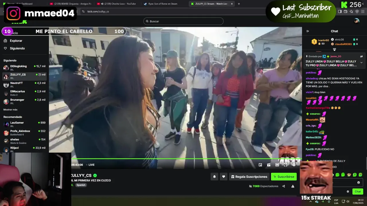Open the browser AI sparkle icon
The image size is (367, 206).
[x=352, y=11]
